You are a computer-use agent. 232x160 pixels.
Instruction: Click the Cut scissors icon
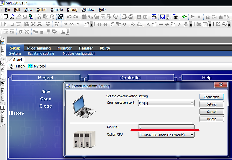[39, 17]
